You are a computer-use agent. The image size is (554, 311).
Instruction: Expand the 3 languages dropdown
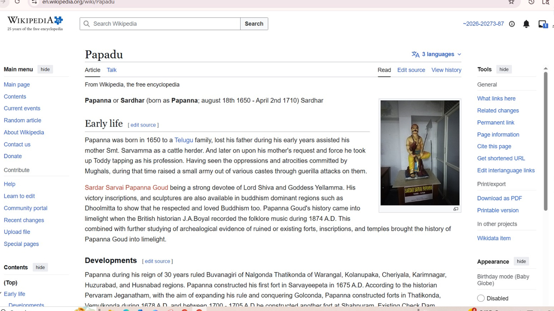[x=436, y=54]
